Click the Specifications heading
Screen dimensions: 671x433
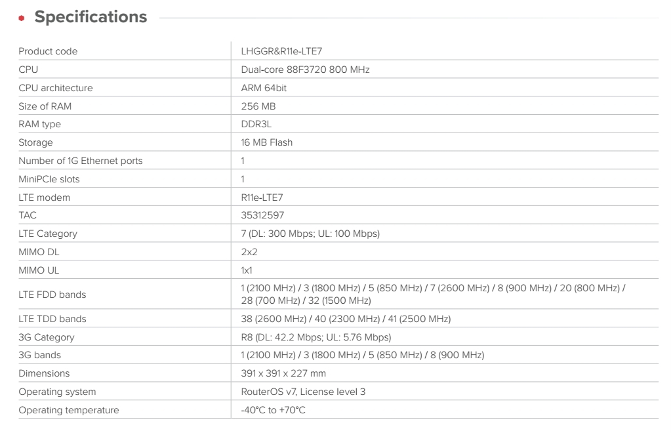point(91,18)
